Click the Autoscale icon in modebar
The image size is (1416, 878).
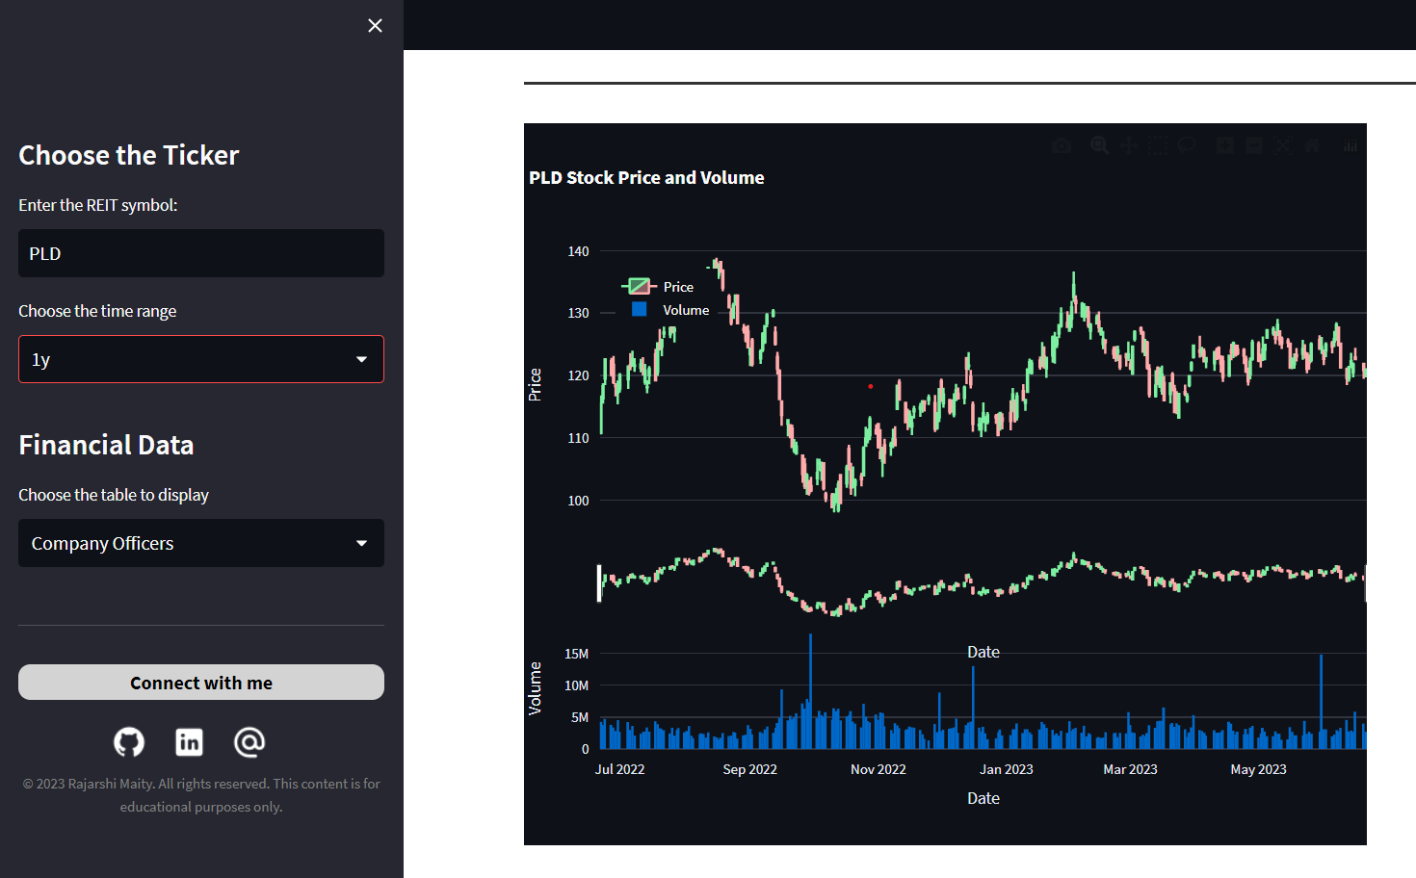[1283, 145]
